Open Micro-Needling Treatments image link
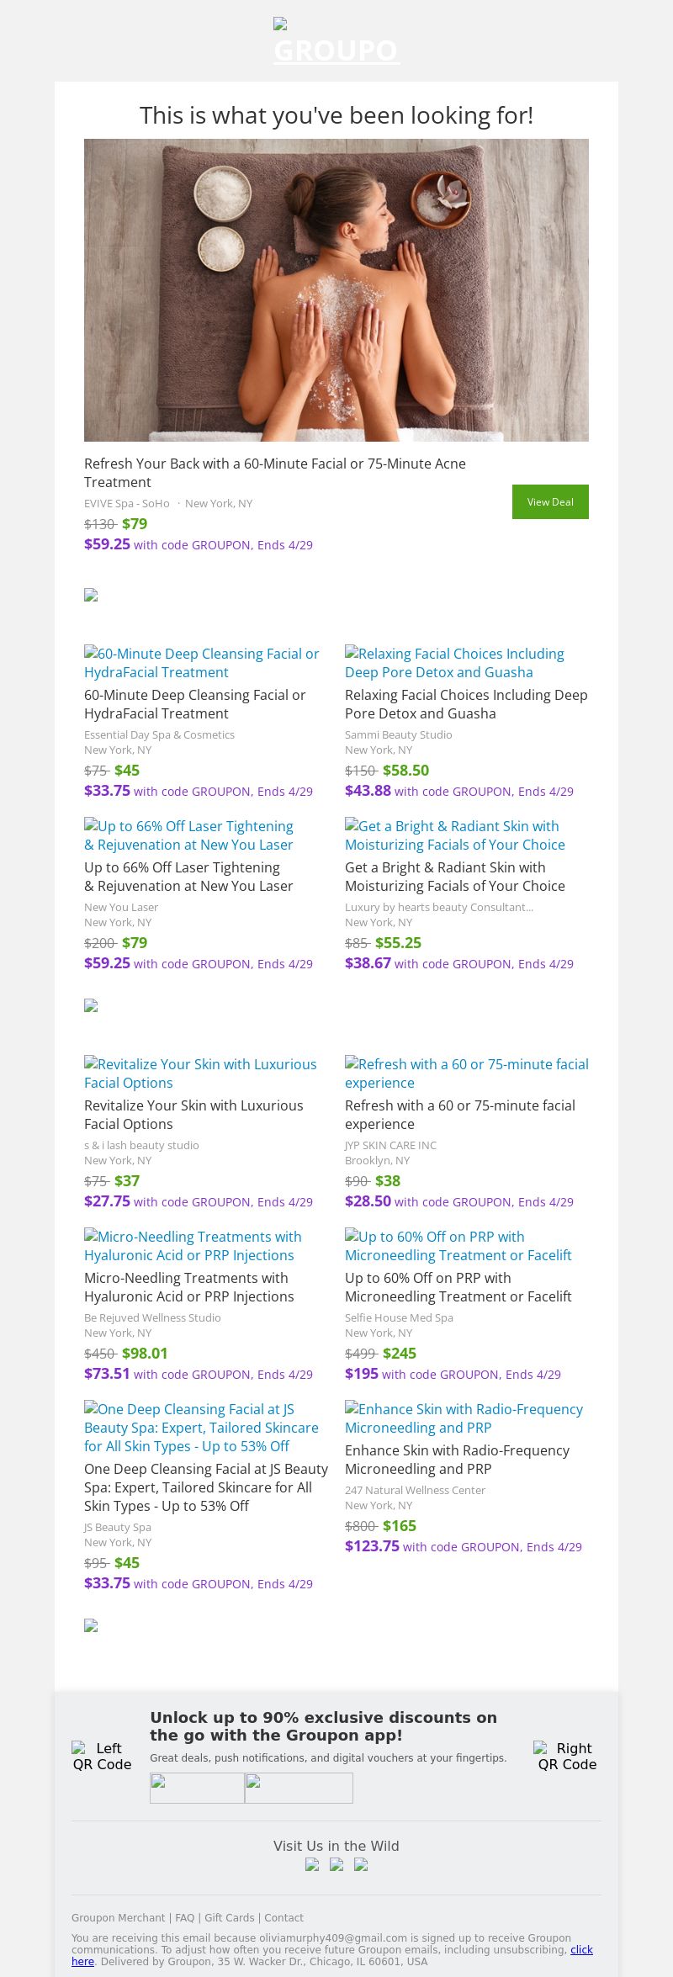The height and width of the screenshot is (1977, 673). pyautogui.click(x=193, y=1246)
